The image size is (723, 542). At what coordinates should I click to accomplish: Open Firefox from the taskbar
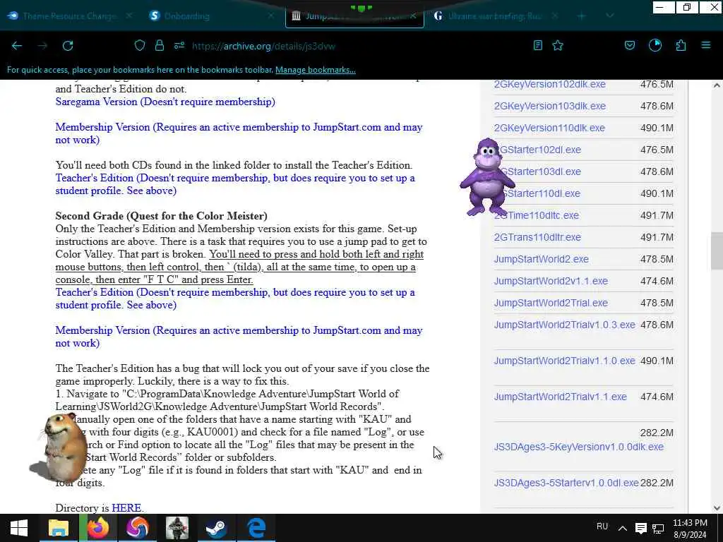(x=97, y=528)
